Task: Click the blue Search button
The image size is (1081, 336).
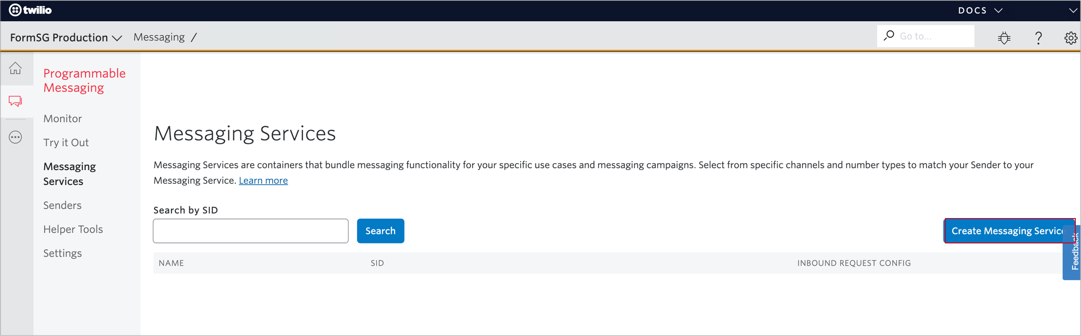Action: (380, 231)
